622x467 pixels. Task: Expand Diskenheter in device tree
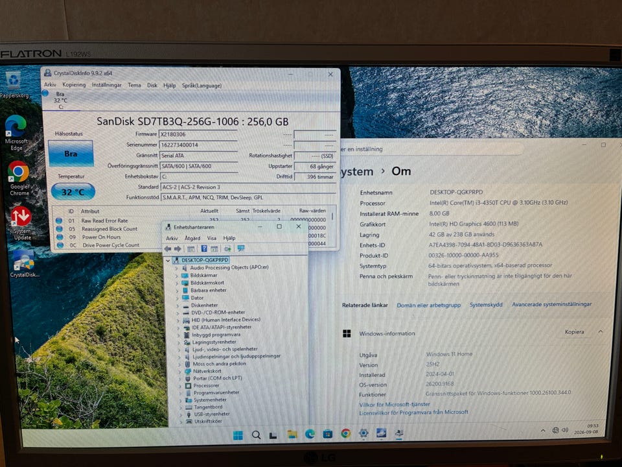pyautogui.click(x=178, y=305)
